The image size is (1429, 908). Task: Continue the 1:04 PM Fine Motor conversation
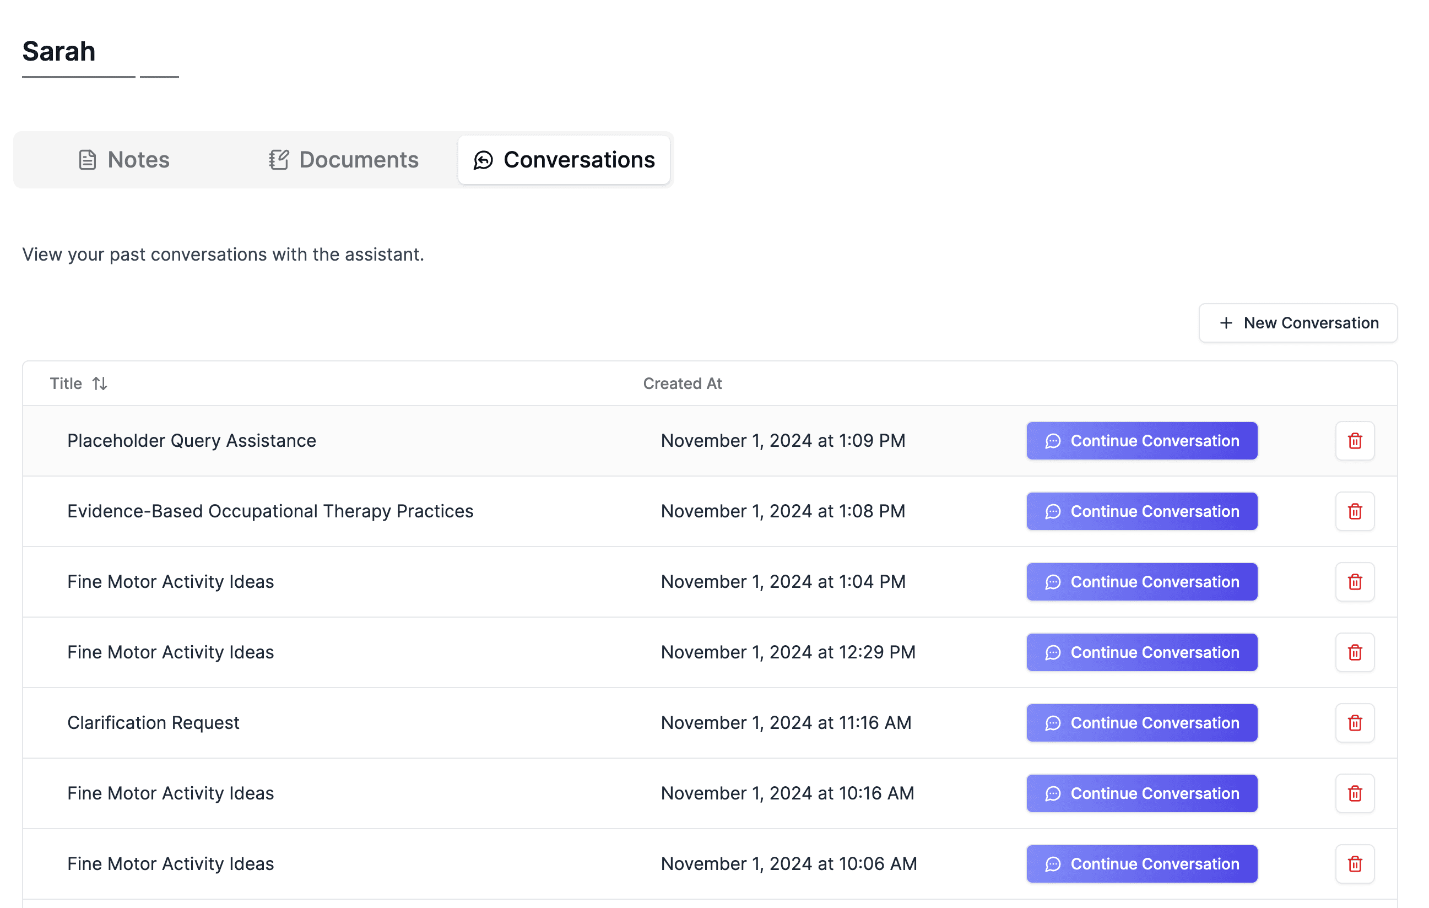pyautogui.click(x=1141, y=582)
